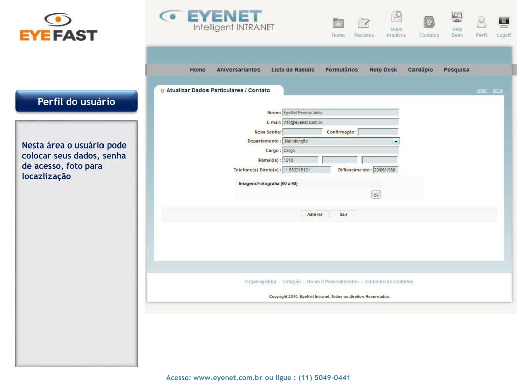This screenshot has width=517, height=388.
Task: Click the Alterar button
Action: 315,214
